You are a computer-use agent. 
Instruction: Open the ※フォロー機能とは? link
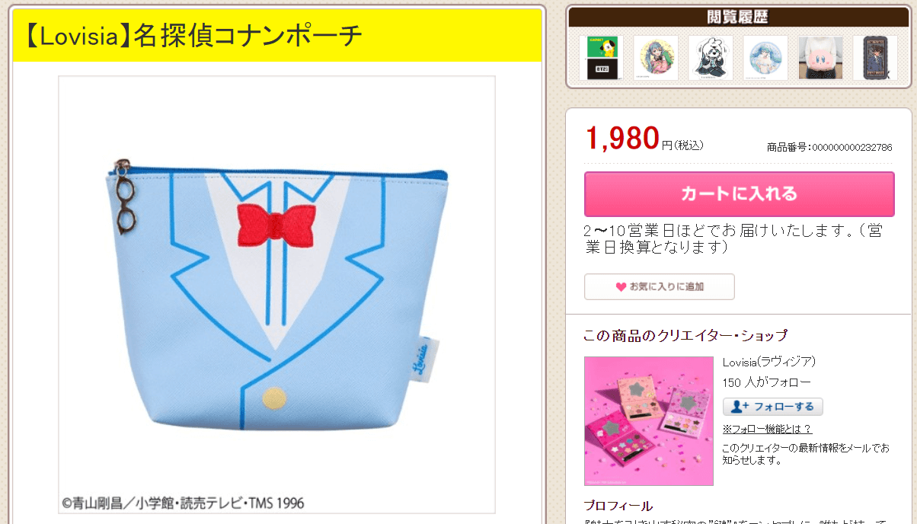coord(767,429)
